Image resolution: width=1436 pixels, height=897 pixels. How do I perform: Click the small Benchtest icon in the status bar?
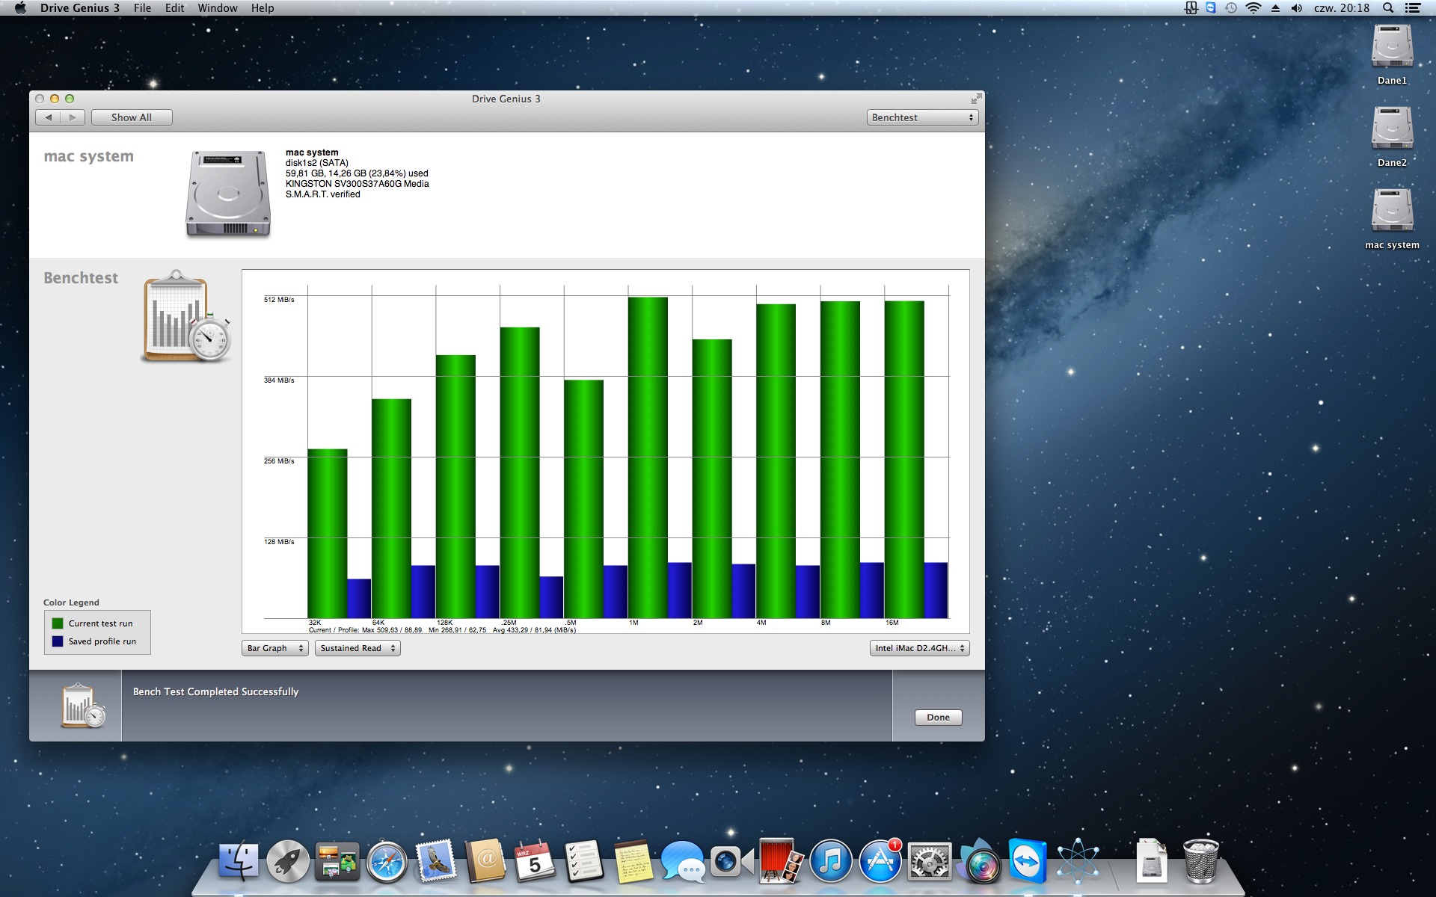click(83, 705)
